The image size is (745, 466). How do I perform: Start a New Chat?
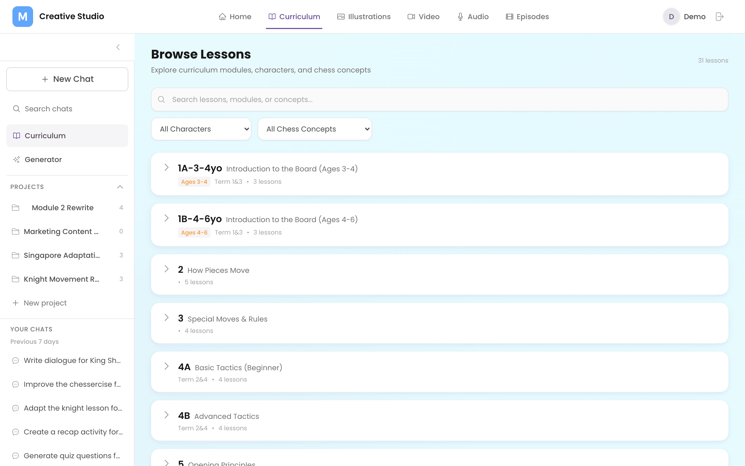[x=67, y=79]
